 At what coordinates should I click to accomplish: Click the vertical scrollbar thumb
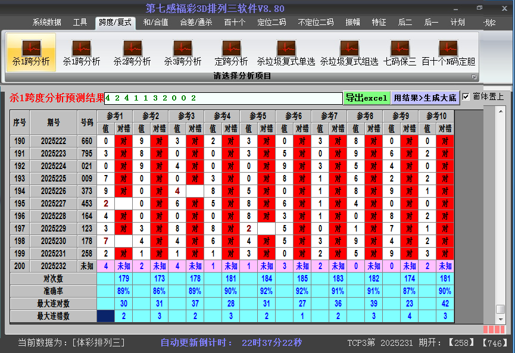[501, 310]
